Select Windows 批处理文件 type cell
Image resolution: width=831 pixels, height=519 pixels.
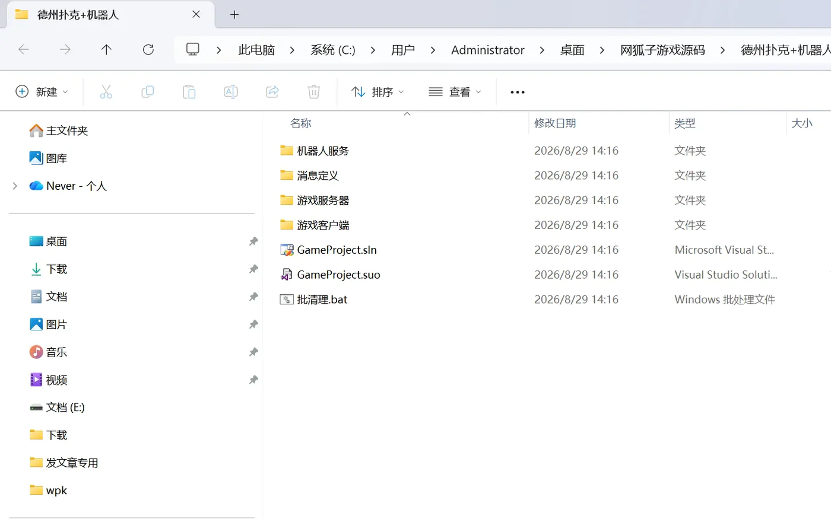pos(725,300)
